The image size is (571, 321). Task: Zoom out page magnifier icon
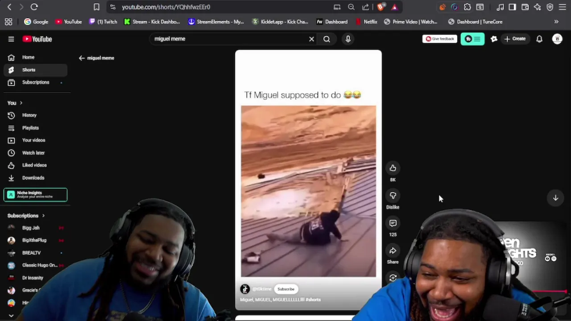click(x=351, y=7)
